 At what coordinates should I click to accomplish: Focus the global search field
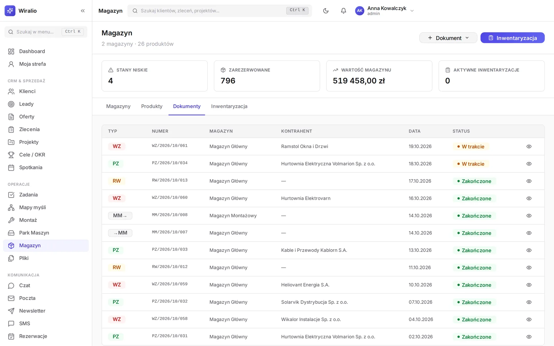click(x=220, y=11)
